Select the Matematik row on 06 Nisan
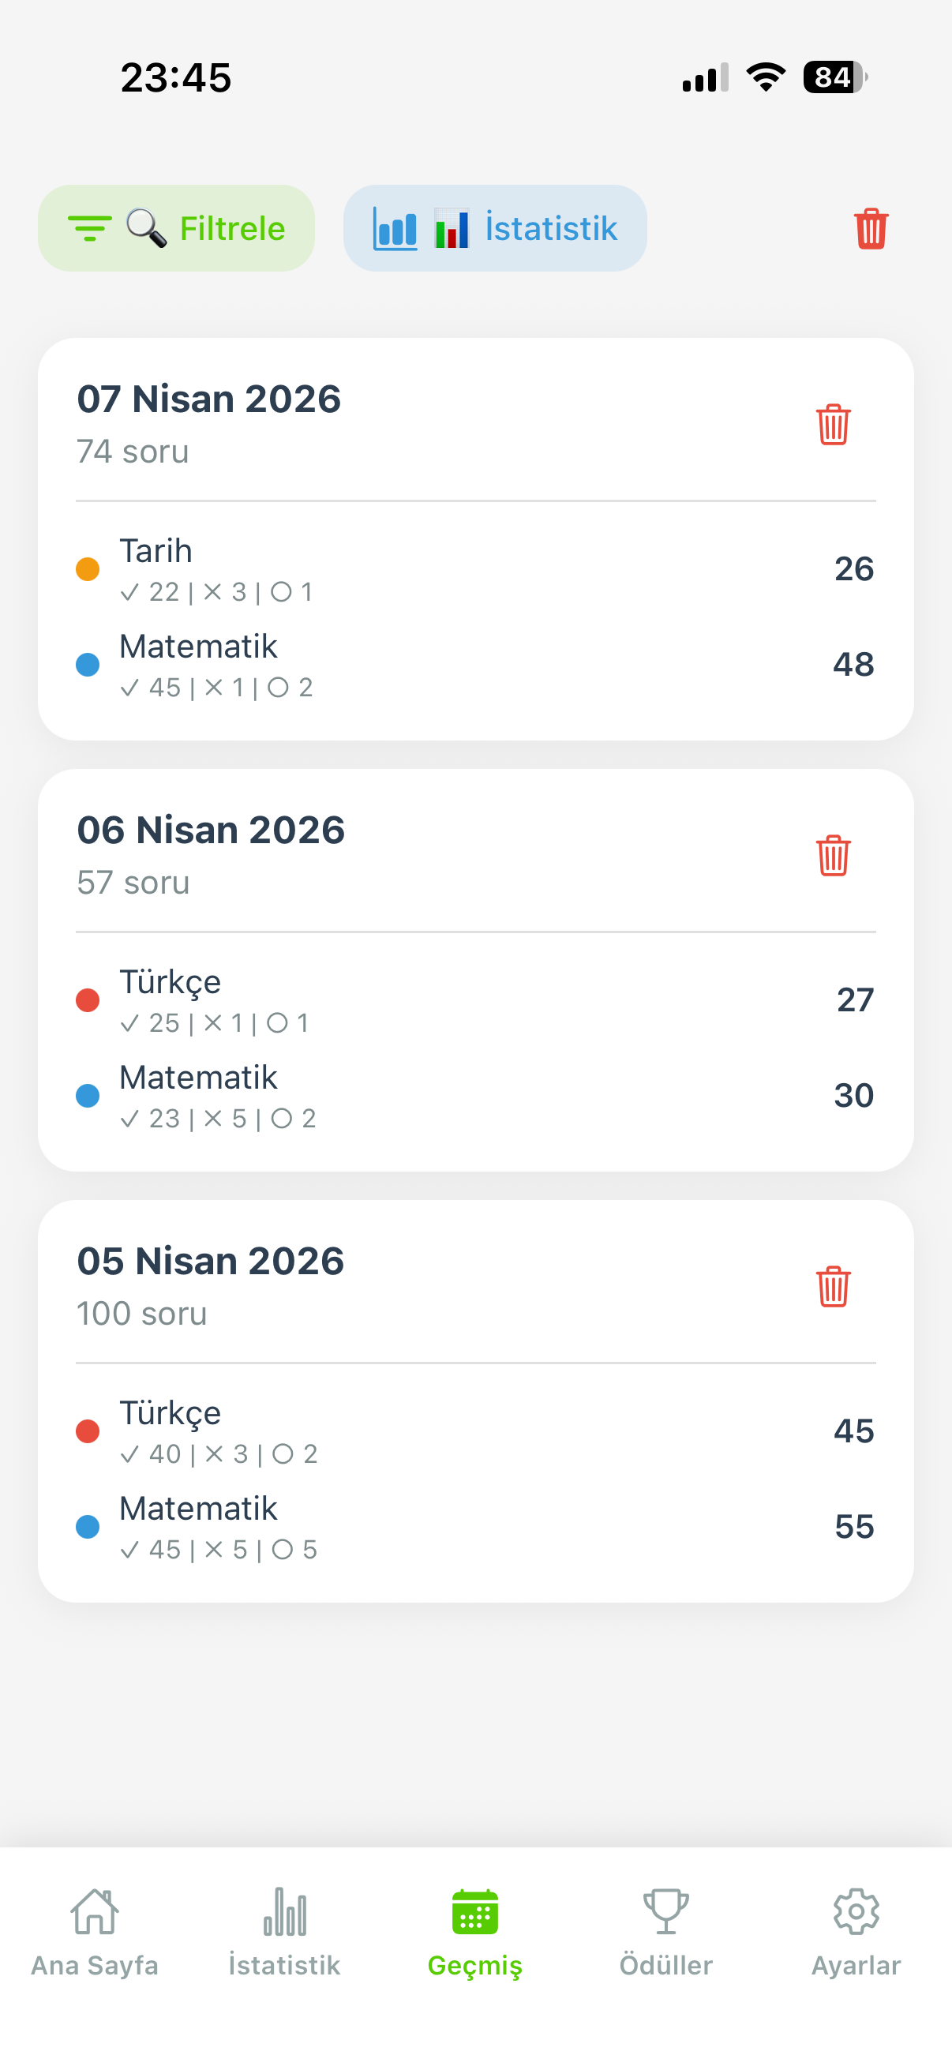The height and width of the screenshot is (2070, 952). (474, 1095)
